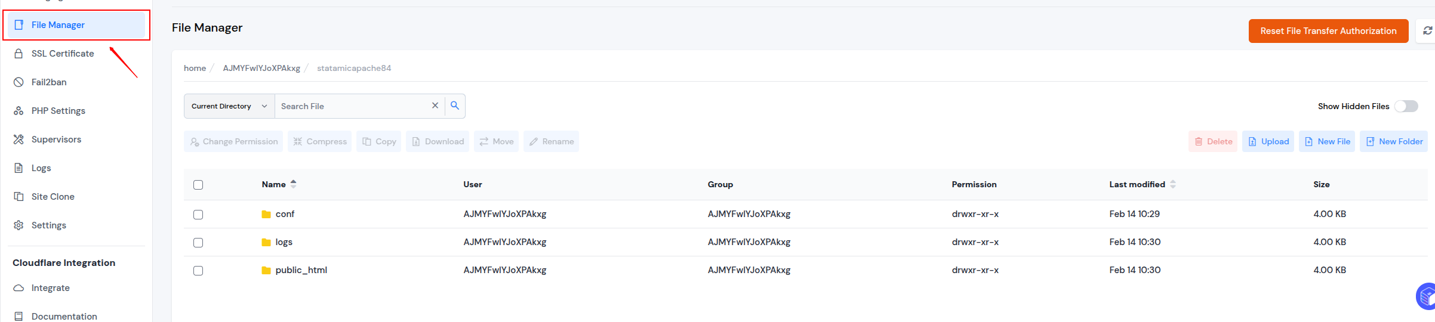Screen dimensions: 1435x322
Task: Click the search magnifier icon
Action: [454, 106]
